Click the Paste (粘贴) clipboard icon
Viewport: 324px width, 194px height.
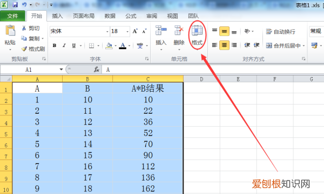pos(10,31)
